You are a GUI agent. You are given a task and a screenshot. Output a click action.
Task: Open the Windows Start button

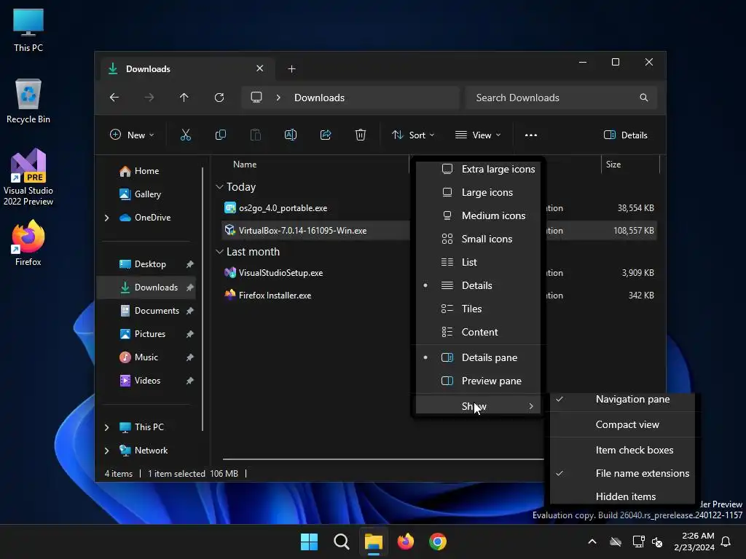(x=309, y=542)
